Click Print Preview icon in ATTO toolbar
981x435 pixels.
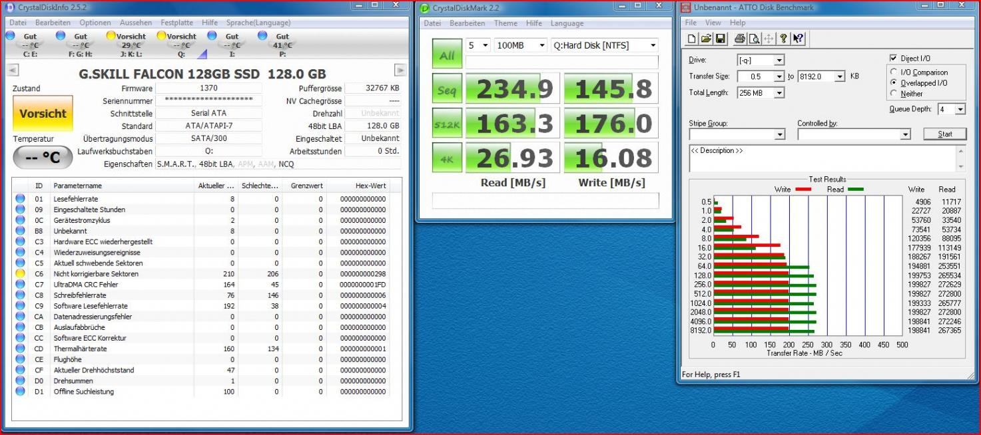click(x=754, y=39)
